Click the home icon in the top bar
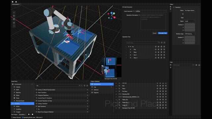This screenshot has width=212, height=119. click(16, 2)
